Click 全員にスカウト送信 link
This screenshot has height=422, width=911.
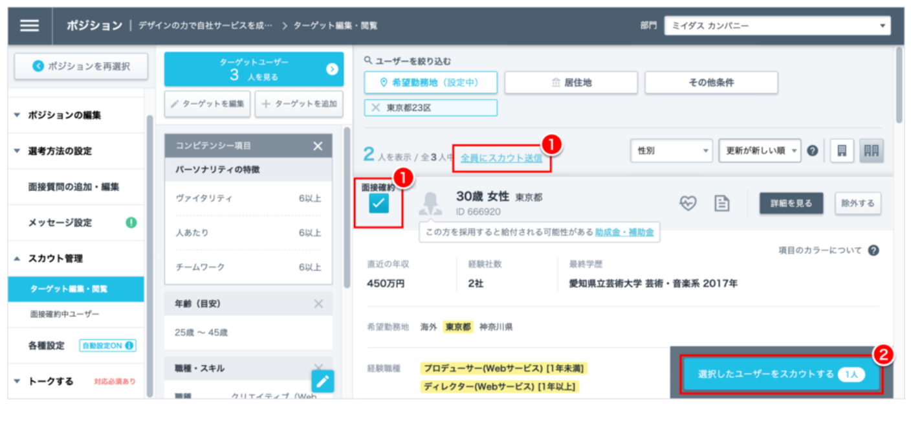(x=501, y=157)
